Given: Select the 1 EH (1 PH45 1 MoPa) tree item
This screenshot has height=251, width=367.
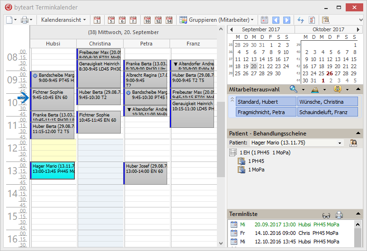Looking at the screenshot, I should point(265,152).
